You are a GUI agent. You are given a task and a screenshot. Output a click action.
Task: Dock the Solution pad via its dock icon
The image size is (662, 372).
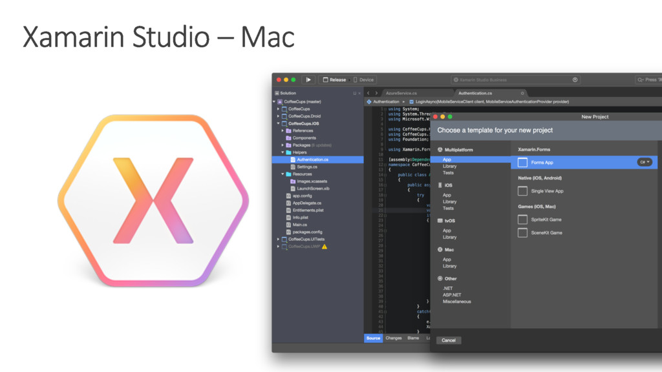coord(354,93)
